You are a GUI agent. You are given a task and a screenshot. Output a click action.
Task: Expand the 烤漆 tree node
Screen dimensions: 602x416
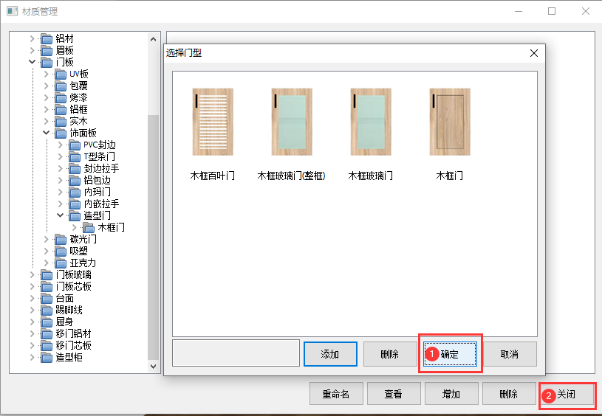(x=47, y=97)
